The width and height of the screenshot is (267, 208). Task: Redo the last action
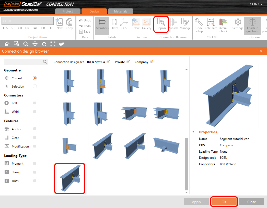point(85,26)
